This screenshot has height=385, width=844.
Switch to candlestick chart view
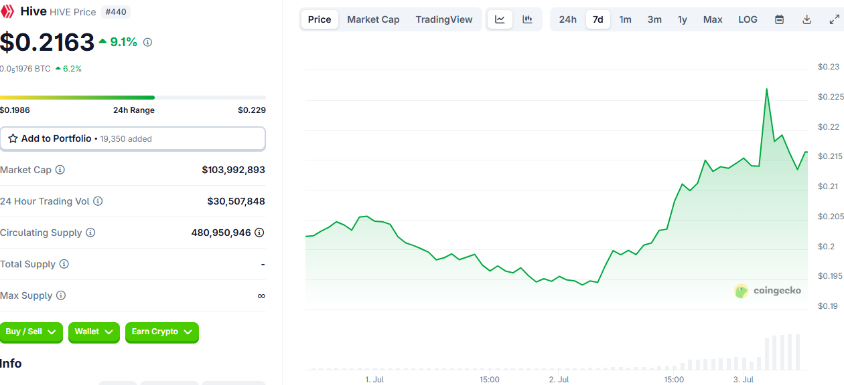point(528,19)
